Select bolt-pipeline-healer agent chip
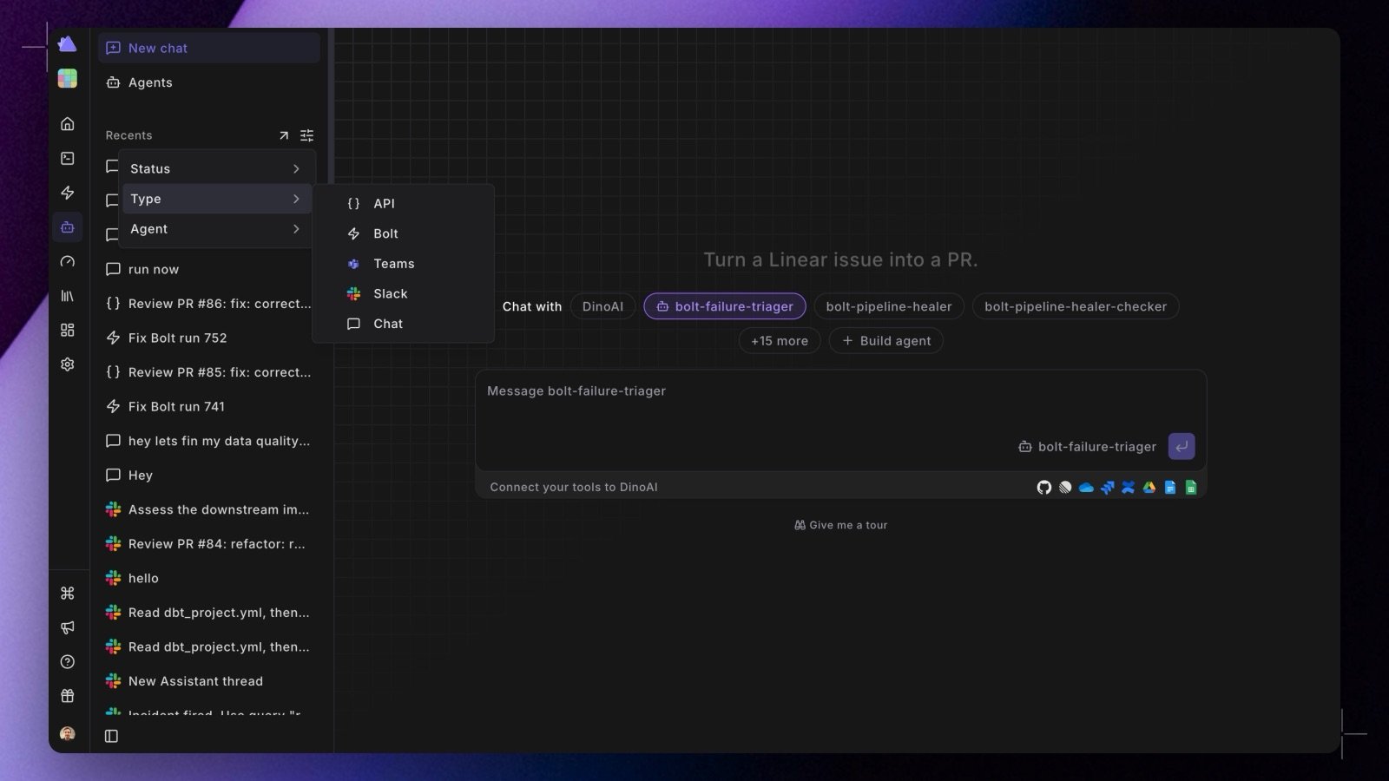 [x=889, y=306]
